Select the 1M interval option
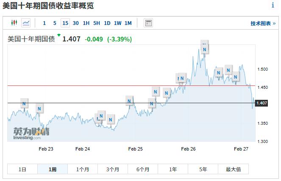This screenshot has width=281, height=181. (128, 23)
